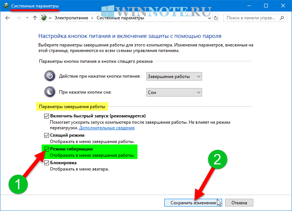The height and width of the screenshot is (211, 292).
Task: Click the title bar window icon
Action: 6,6
